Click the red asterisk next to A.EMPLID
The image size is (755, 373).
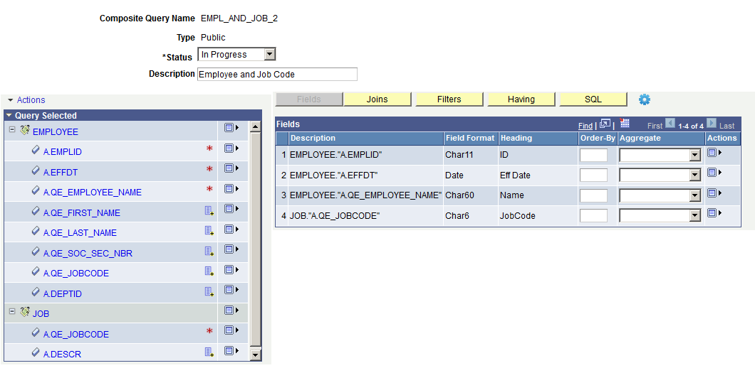pyautogui.click(x=209, y=149)
